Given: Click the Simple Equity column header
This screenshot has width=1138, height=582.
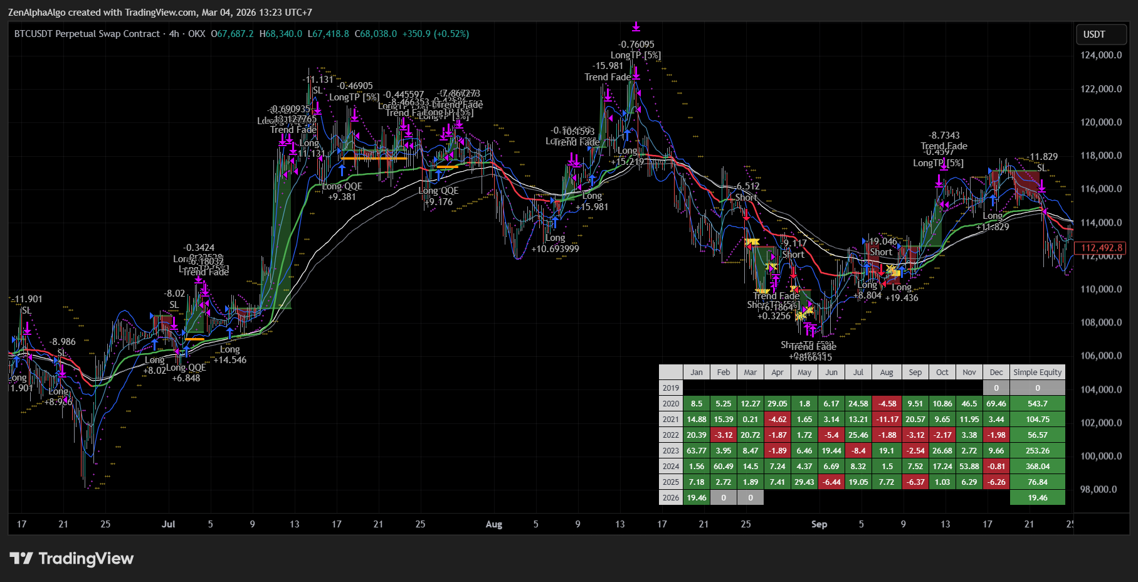Looking at the screenshot, I should pos(1038,372).
